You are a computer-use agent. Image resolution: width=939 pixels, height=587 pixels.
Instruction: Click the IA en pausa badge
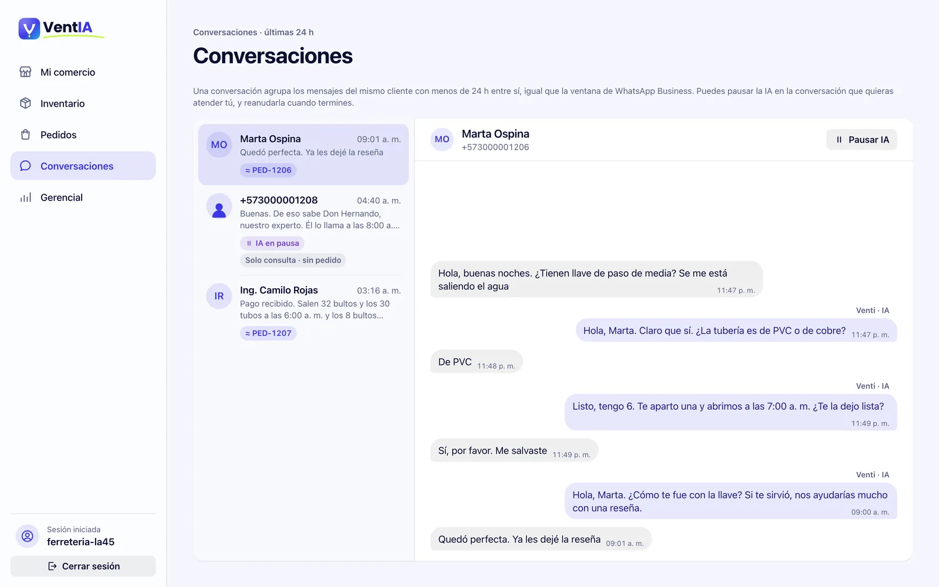[272, 243]
